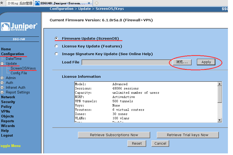Click the 'ActiveActive' NSRP value

pos(124,97)
